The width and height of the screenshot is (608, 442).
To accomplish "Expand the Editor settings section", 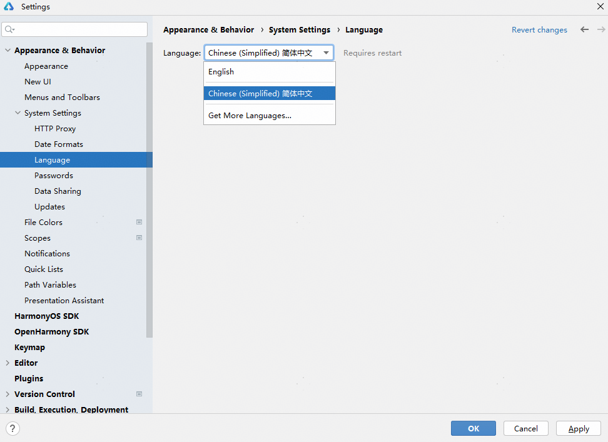I will (x=8, y=363).
